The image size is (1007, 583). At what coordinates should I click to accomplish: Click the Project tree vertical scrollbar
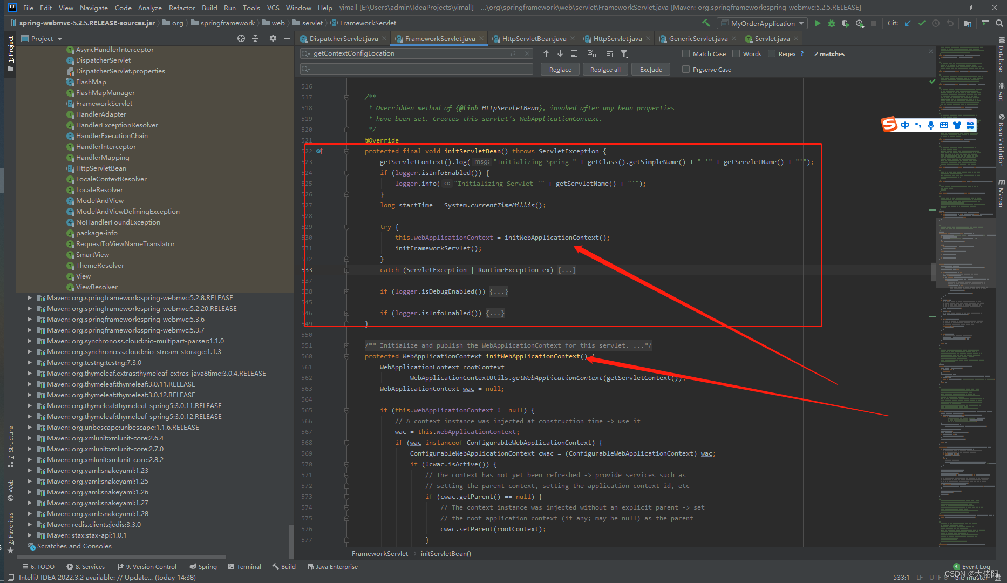pos(291,541)
